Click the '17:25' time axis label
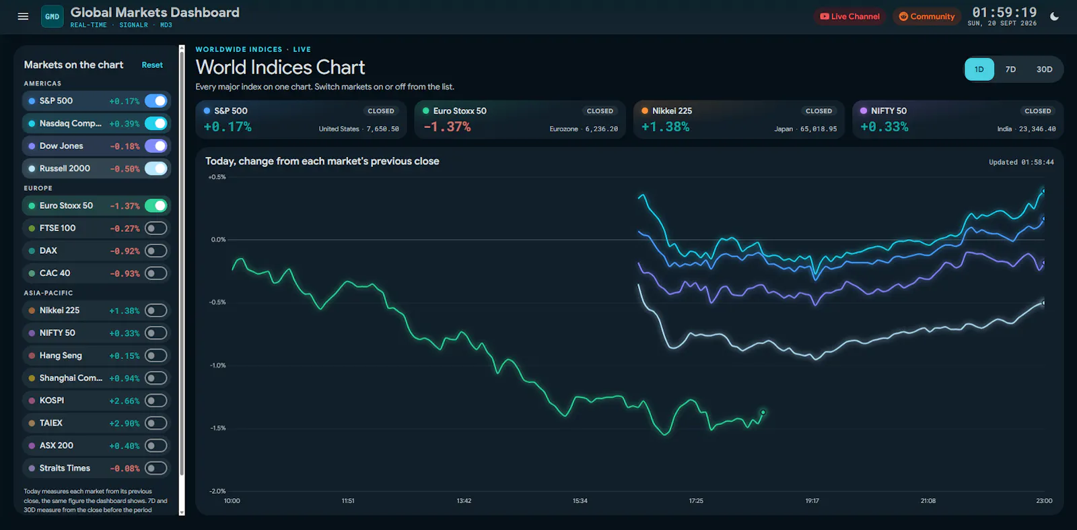This screenshot has width=1077, height=530. coord(696,501)
